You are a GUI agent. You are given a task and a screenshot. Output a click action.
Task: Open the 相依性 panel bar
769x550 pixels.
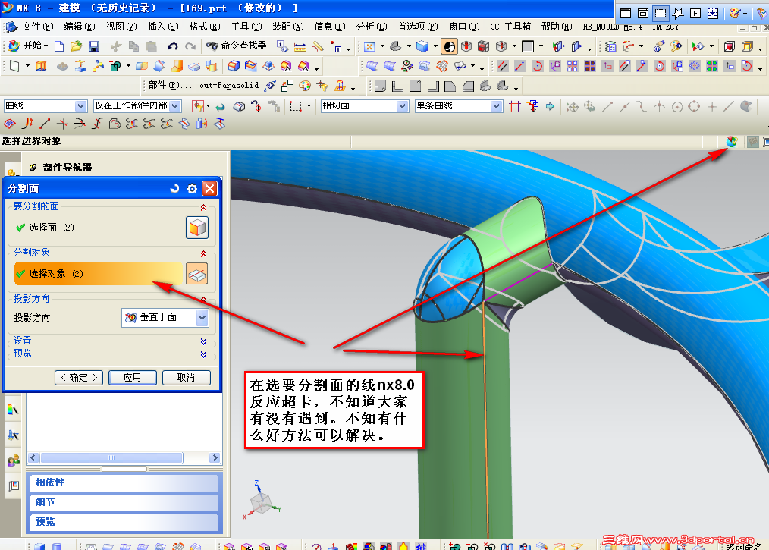click(x=124, y=482)
